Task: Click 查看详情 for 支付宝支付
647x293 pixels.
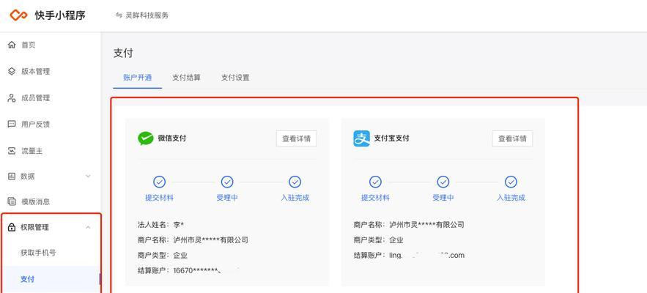Action: (512, 138)
